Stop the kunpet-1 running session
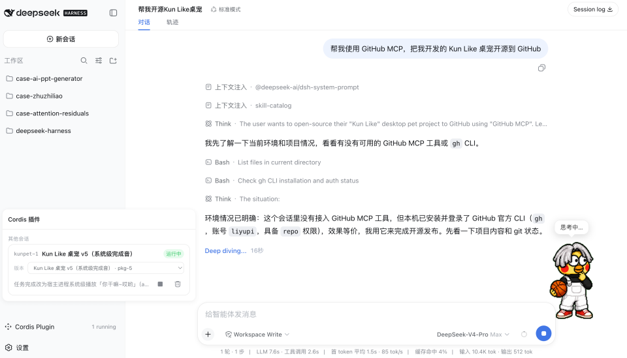 pos(161,284)
